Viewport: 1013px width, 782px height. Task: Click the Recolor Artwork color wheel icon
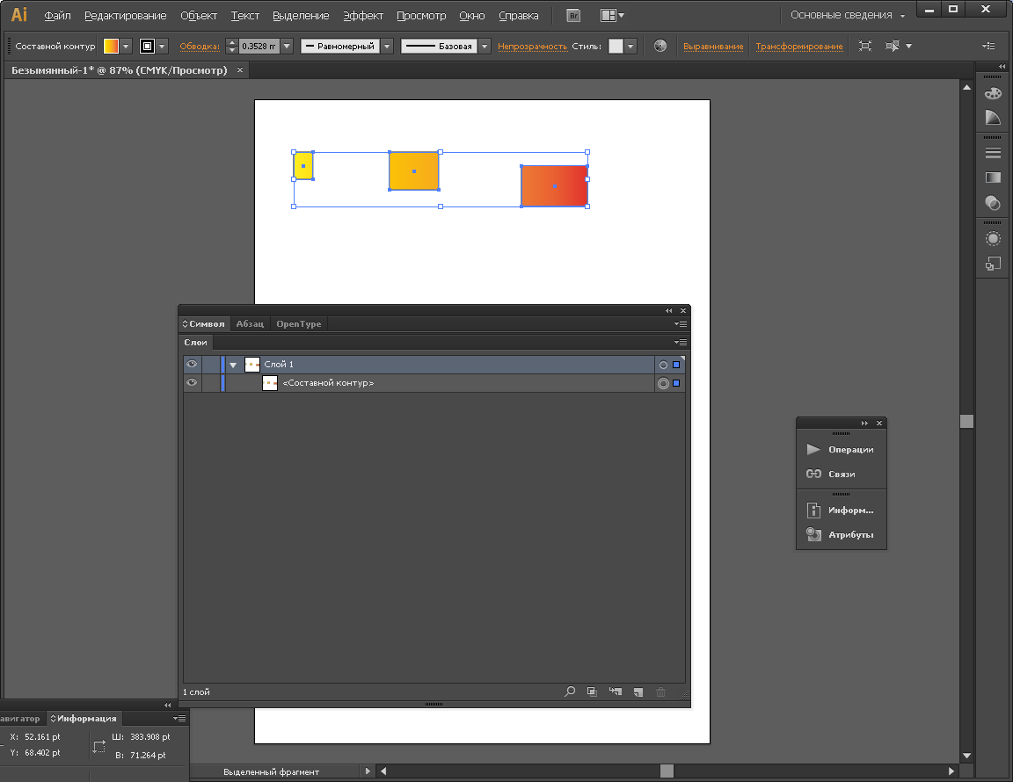(x=660, y=47)
